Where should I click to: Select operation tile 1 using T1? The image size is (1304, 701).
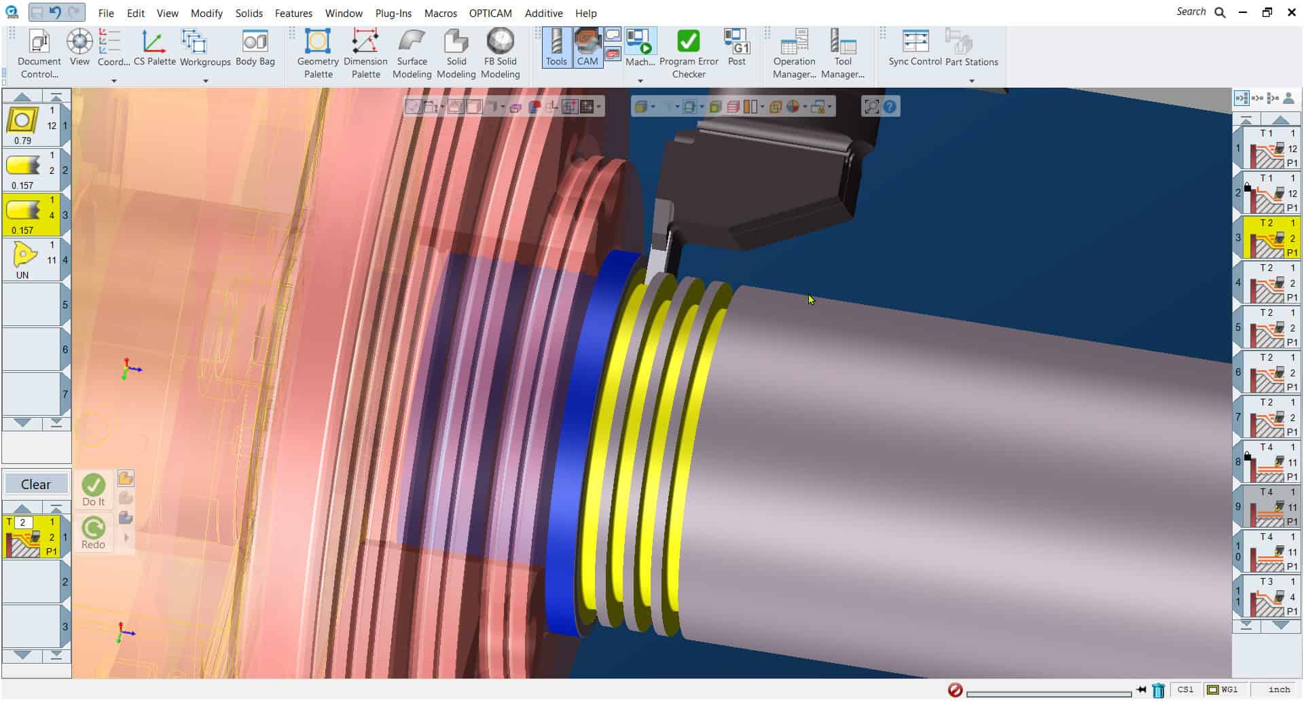tap(1271, 148)
